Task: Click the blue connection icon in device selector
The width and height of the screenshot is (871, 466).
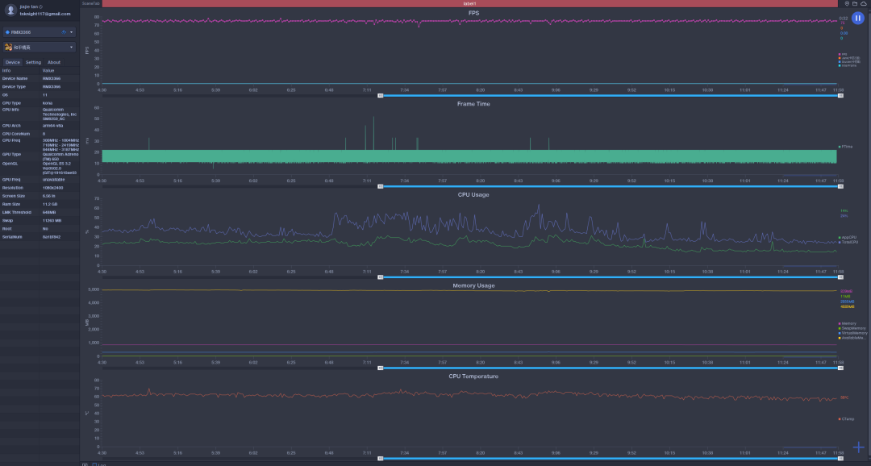Action: pos(64,32)
